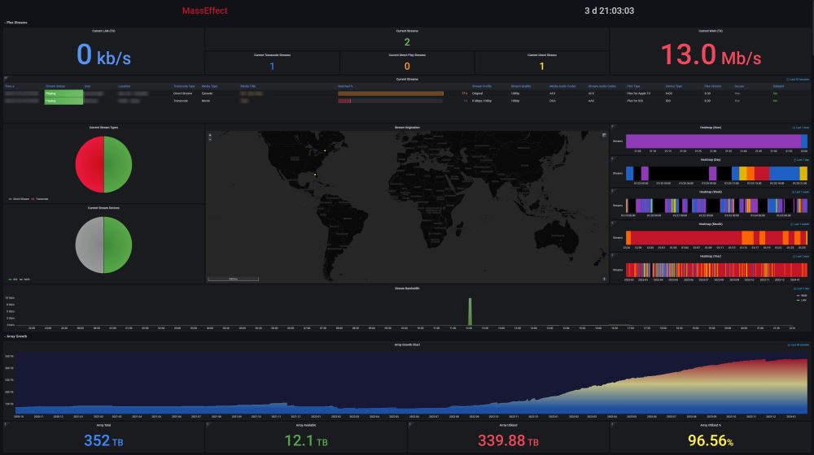Click the 8 Mbps 1080p stream profile cell

482,101
